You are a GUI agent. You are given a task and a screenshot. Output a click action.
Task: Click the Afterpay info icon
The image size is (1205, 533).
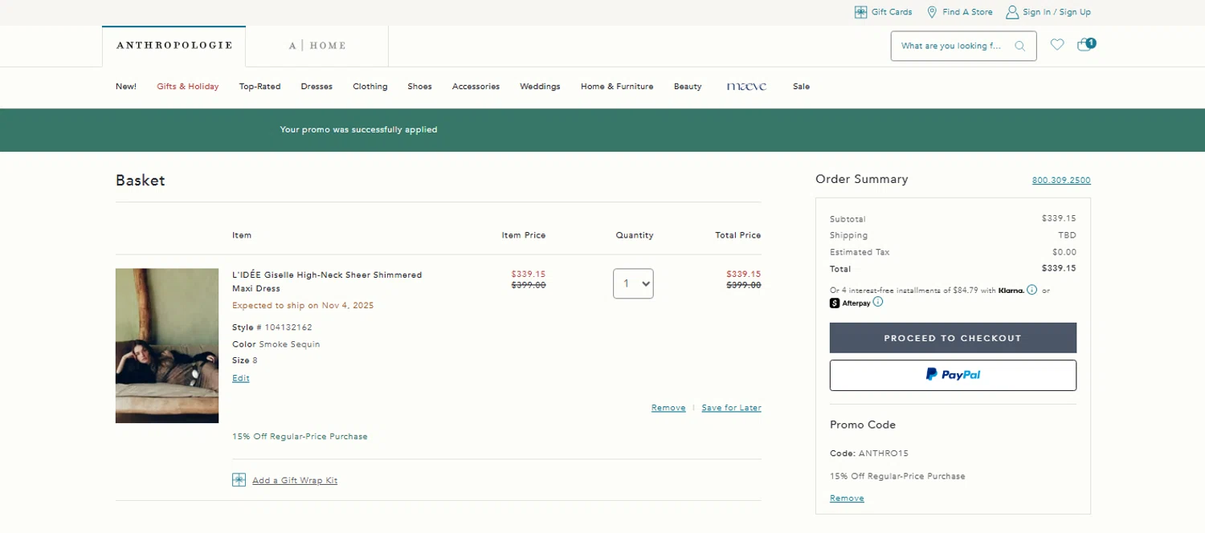click(x=878, y=302)
